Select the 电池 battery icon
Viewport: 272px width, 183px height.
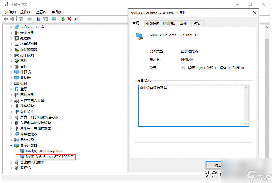coord(17,61)
